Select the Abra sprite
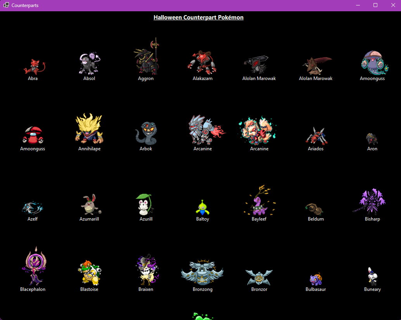 [34, 66]
